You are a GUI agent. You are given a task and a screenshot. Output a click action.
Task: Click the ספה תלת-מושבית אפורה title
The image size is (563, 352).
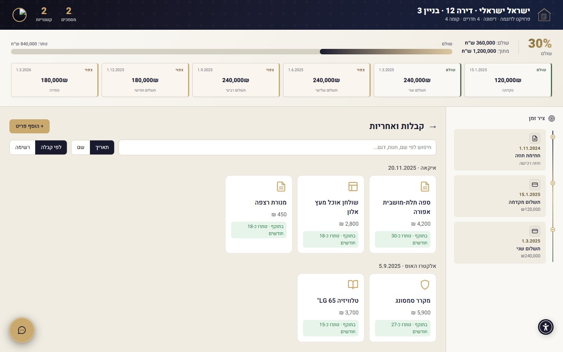coord(407,207)
